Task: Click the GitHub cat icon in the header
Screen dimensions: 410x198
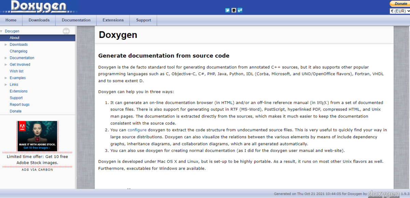Action: click(233, 10)
